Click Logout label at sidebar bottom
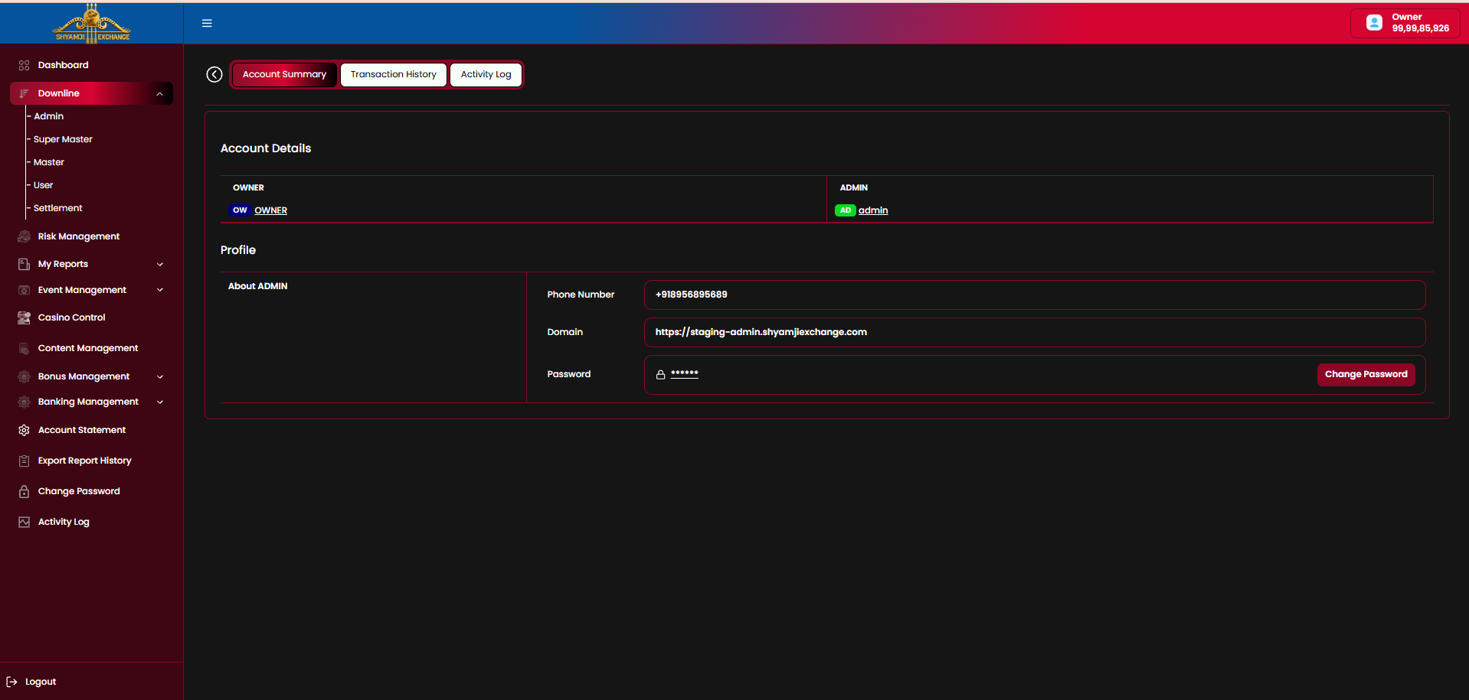Image resolution: width=1469 pixels, height=700 pixels. pyautogui.click(x=41, y=682)
